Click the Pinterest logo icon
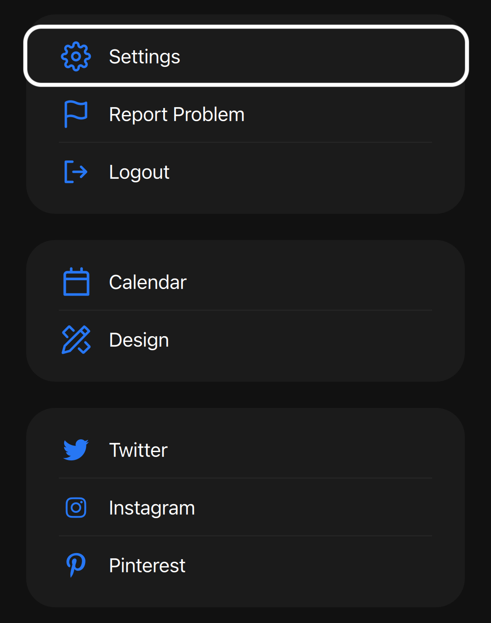Screen dimensions: 491x623 pyautogui.click(x=75, y=565)
